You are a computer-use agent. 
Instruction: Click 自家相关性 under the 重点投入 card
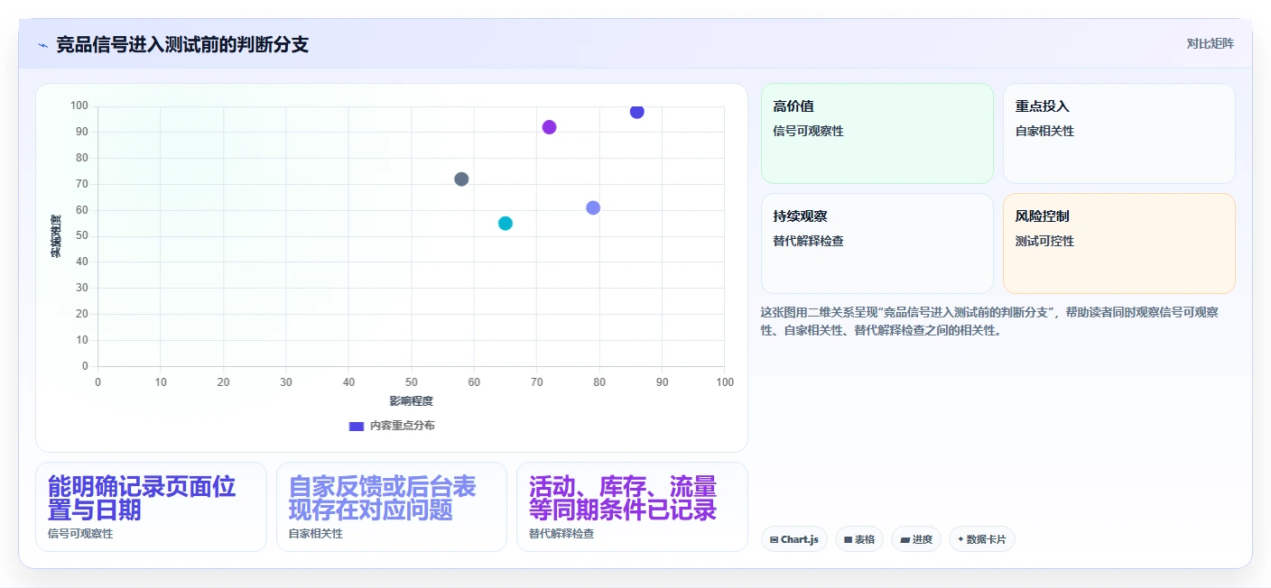coord(1044,131)
